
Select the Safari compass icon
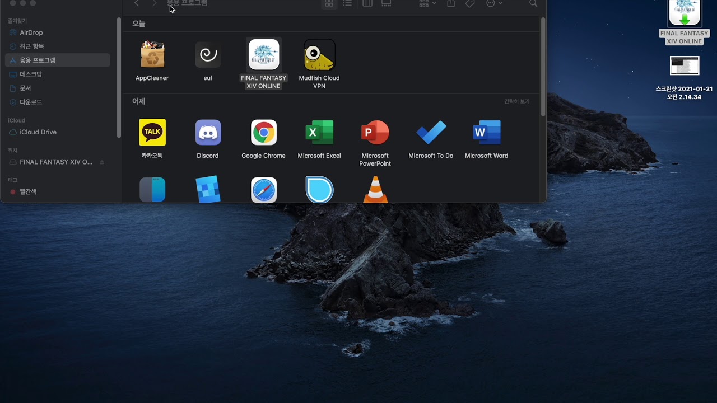point(264,190)
